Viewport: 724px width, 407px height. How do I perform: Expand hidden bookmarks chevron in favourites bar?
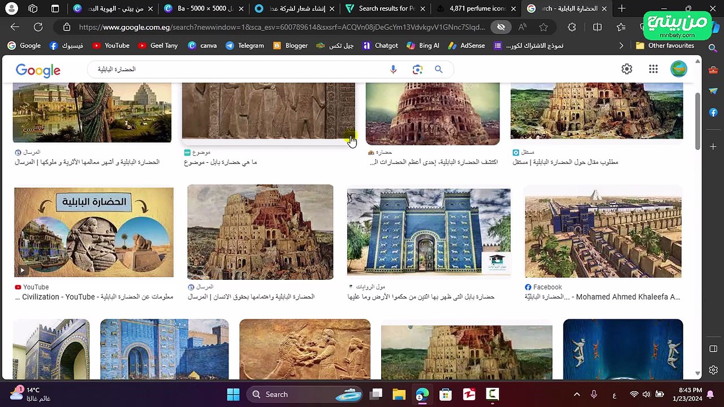(x=621, y=46)
